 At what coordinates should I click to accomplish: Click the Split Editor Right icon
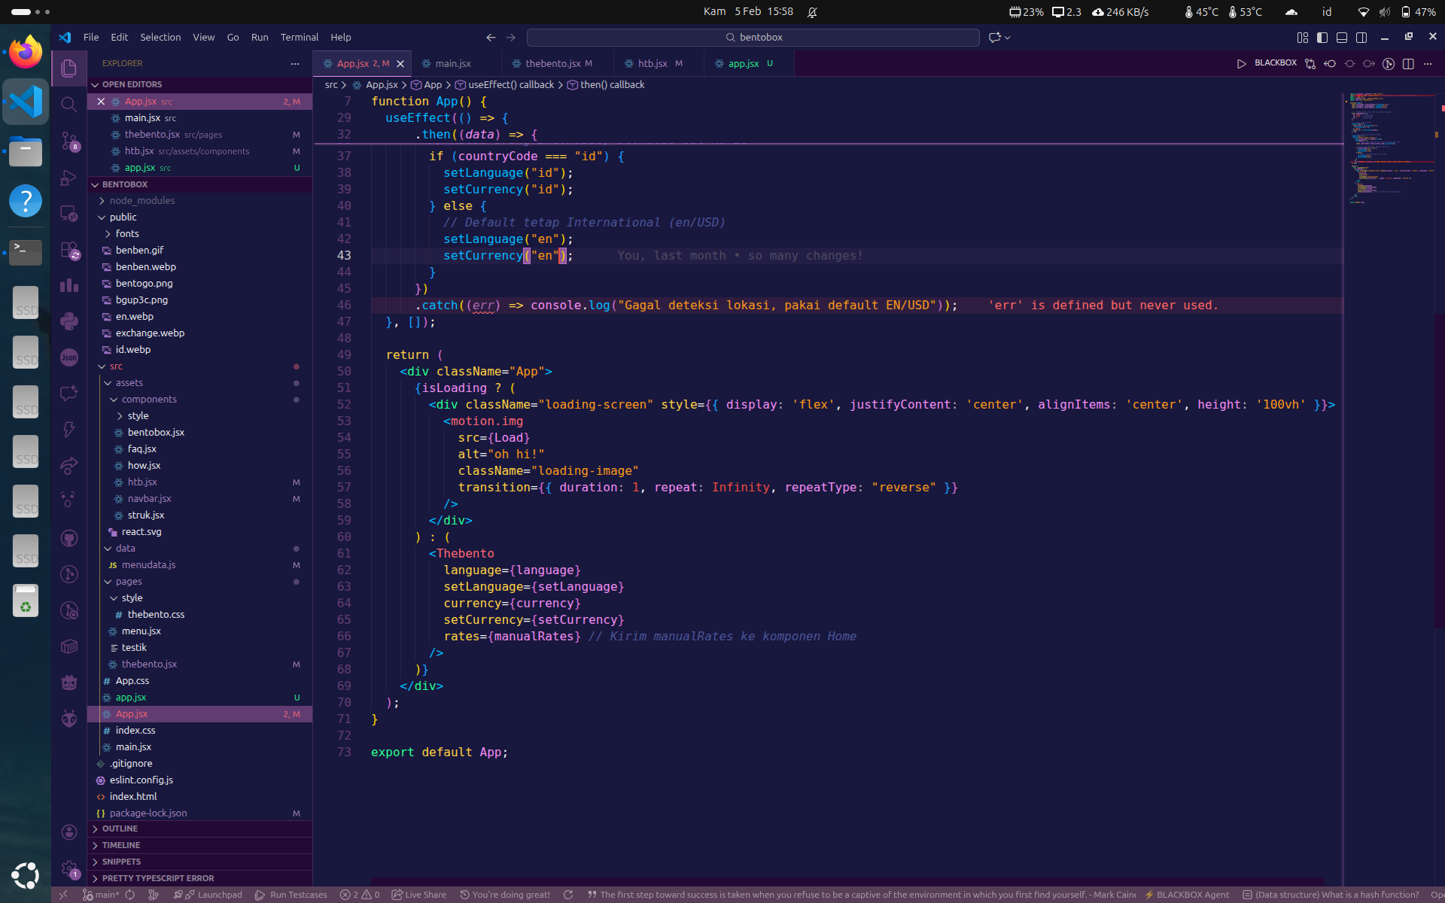click(x=1408, y=64)
